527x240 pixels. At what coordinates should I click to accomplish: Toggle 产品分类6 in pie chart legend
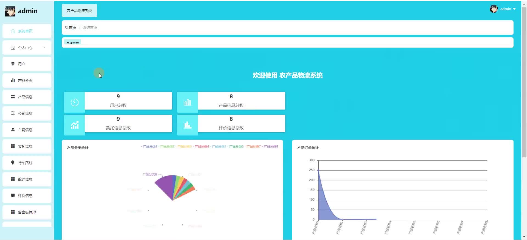pyautogui.click(x=236, y=147)
